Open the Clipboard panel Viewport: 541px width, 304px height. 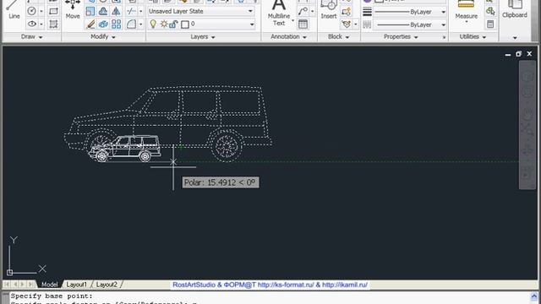515,9
